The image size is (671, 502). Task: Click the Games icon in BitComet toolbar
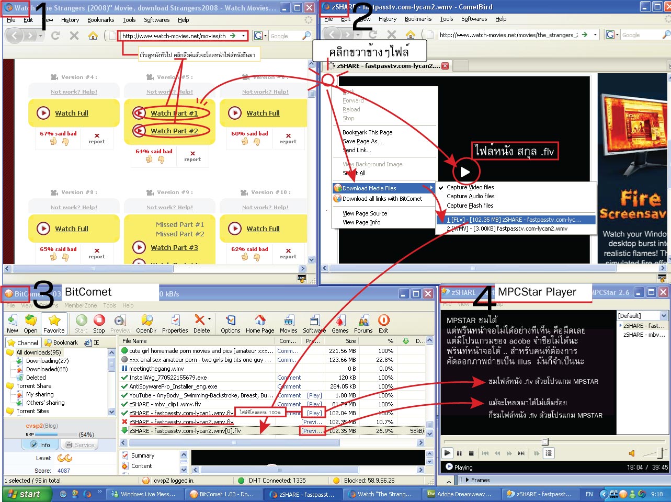(x=340, y=320)
